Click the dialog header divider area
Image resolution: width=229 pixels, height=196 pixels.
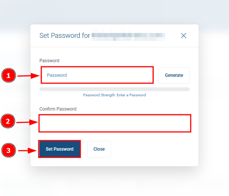tap(114, 47)
